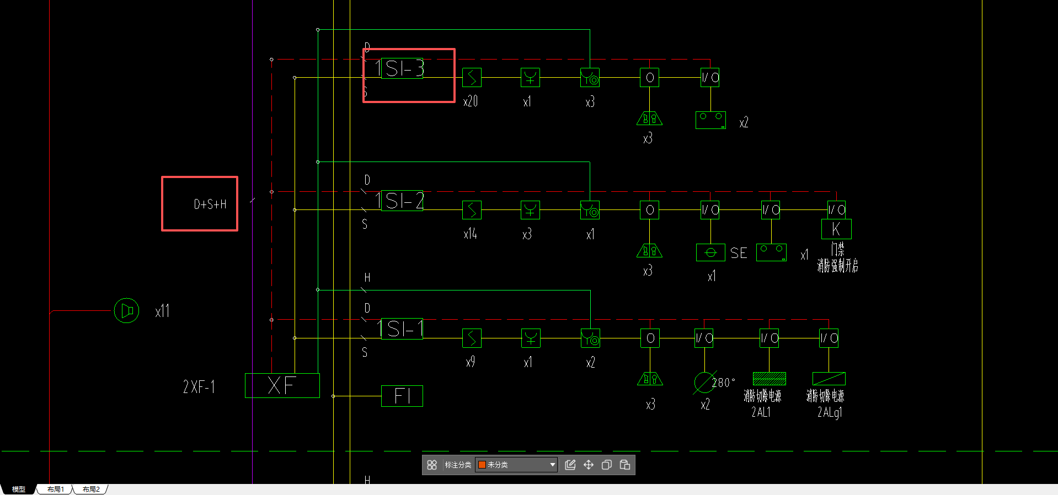Expand the 未分类 category dropdown
The height and width of the screenshot is (495, 1058).
[516, 465]
